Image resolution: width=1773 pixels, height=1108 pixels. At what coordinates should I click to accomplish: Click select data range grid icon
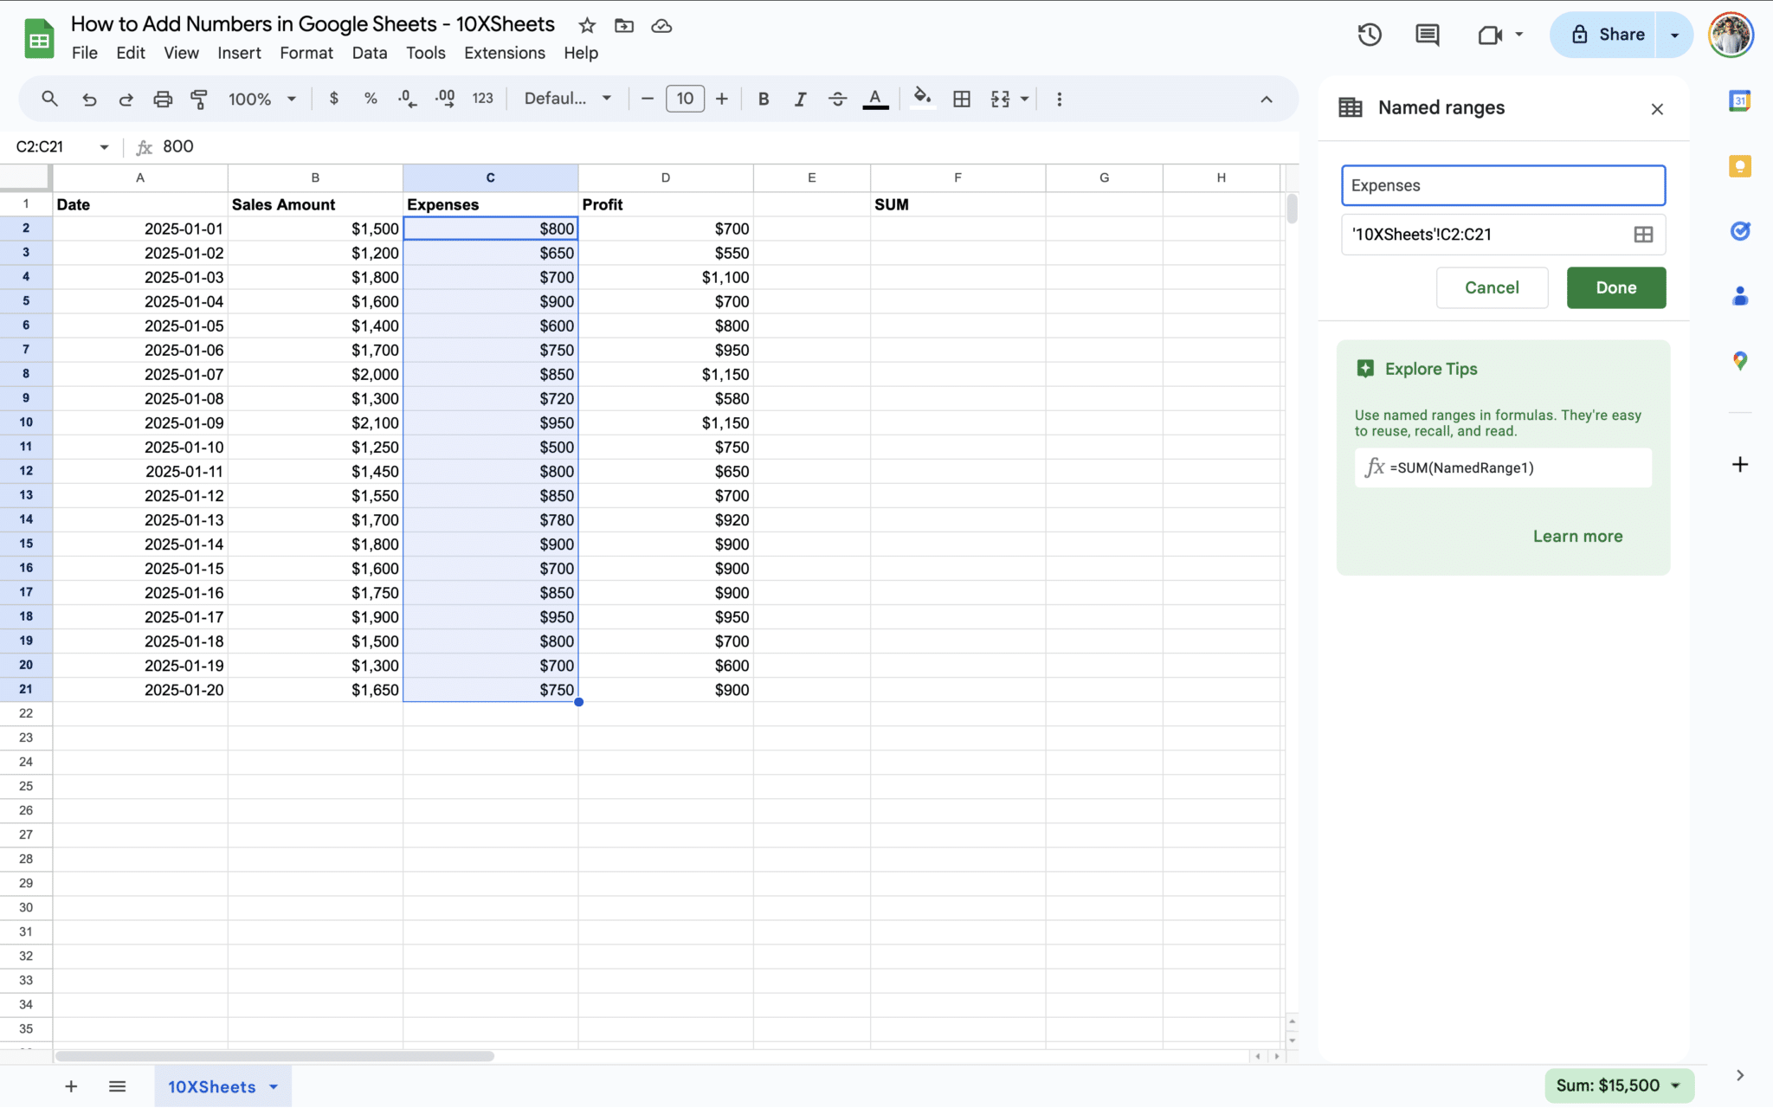pyautogui.click(x=1642, y=235)
